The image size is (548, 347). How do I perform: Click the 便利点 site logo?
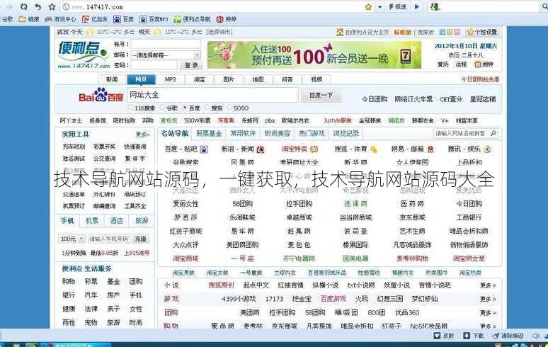click(83, 55)
